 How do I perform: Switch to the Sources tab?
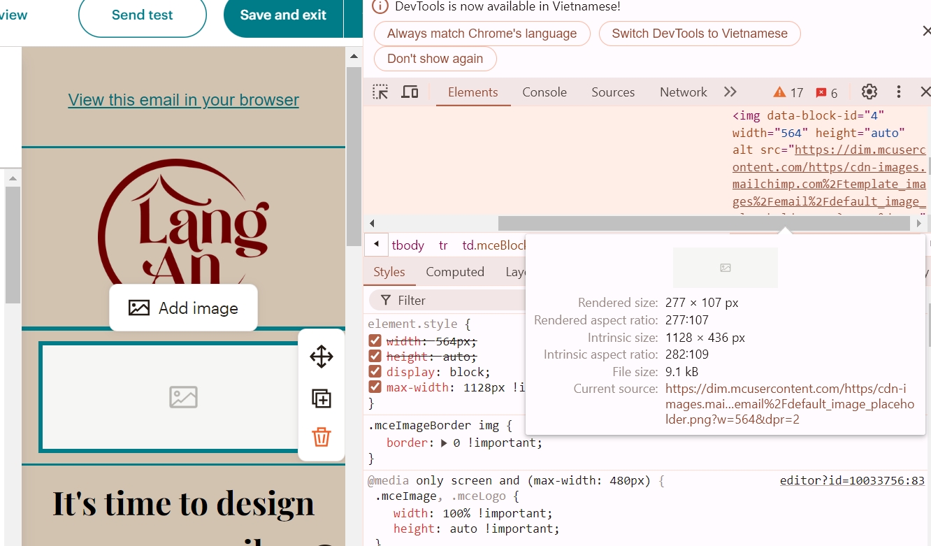pyautogui.click(x=613, y=92)
